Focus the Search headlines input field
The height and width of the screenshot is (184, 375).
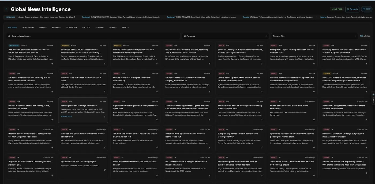coord(93,36)
